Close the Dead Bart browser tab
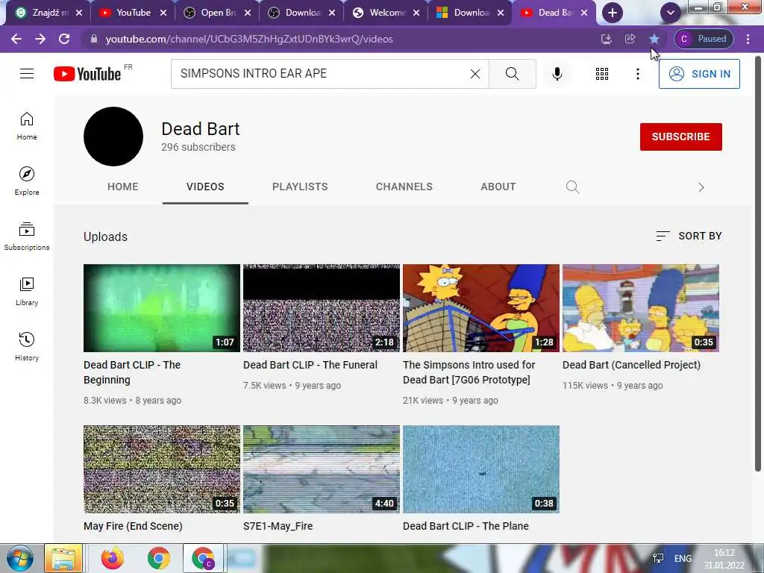The image size is (764, 573). [x=584, y=13]
